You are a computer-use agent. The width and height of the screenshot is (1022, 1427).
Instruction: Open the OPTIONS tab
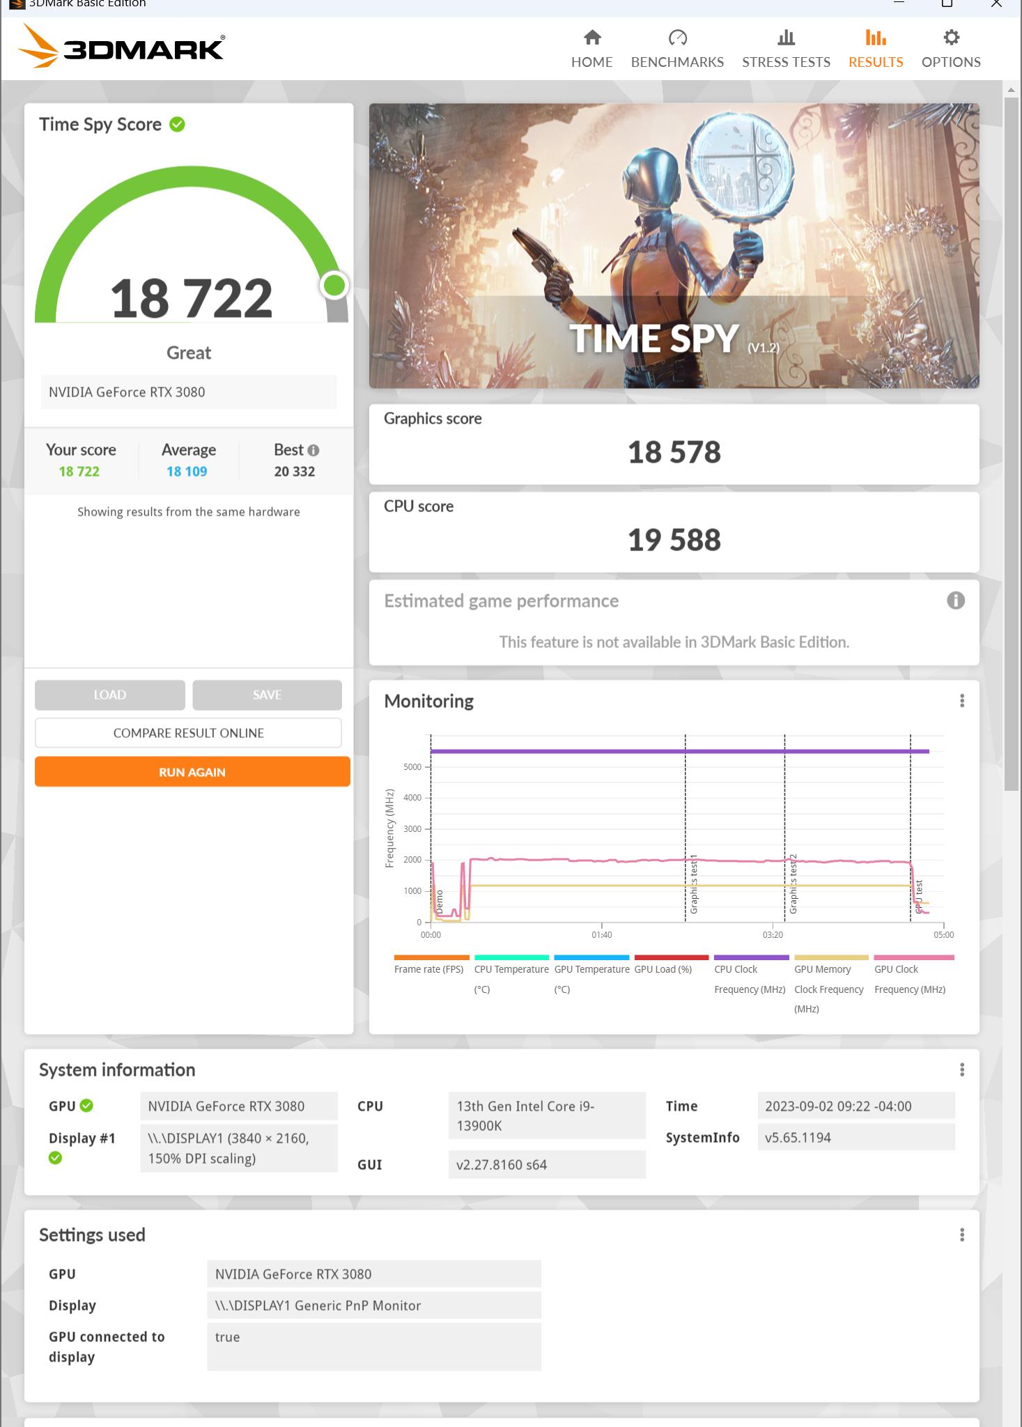pos(951,49)
